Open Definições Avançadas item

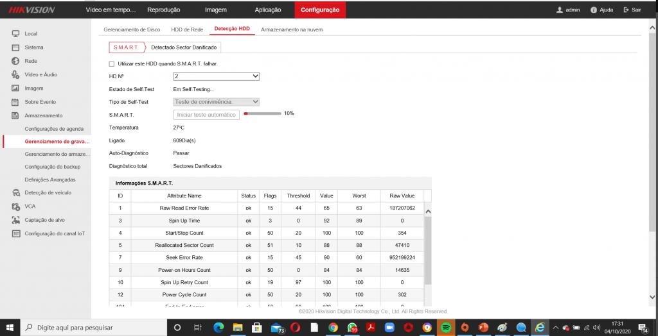pyautogui.click(x=50, y=180)
